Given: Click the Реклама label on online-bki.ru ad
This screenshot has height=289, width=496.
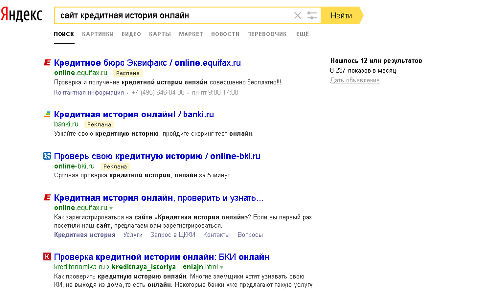Looking at the screenshot, I should 115,167.
